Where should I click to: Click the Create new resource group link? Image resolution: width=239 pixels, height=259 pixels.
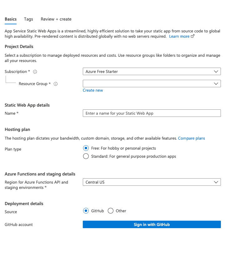click(93, 90)
